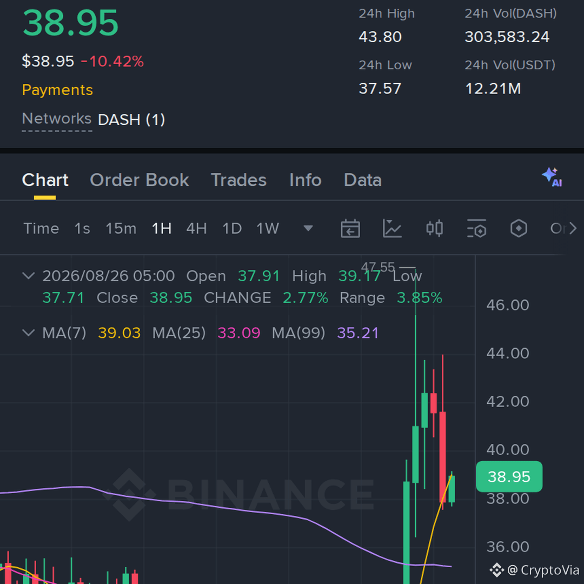This screenshot has width=584, height=584.
Task: Switch chart type with candlestick icon
Action: (x=434, y=228)
